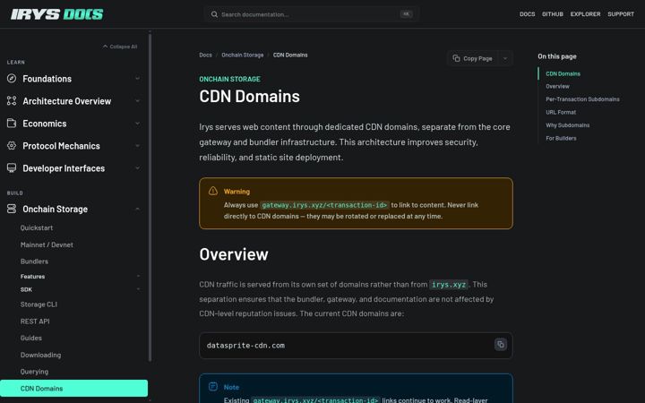Expand the Economics section chevron
This screenshot has height=403, width=645.
click(137, 123)
